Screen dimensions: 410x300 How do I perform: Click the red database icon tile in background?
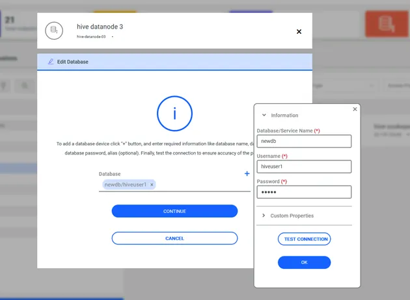[387, 24]
